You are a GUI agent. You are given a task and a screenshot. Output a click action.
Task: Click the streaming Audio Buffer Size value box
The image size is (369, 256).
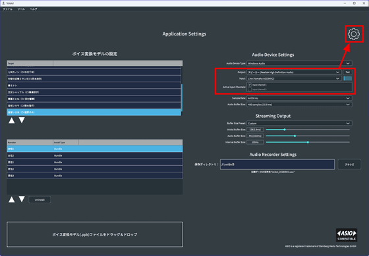[255, 136]
